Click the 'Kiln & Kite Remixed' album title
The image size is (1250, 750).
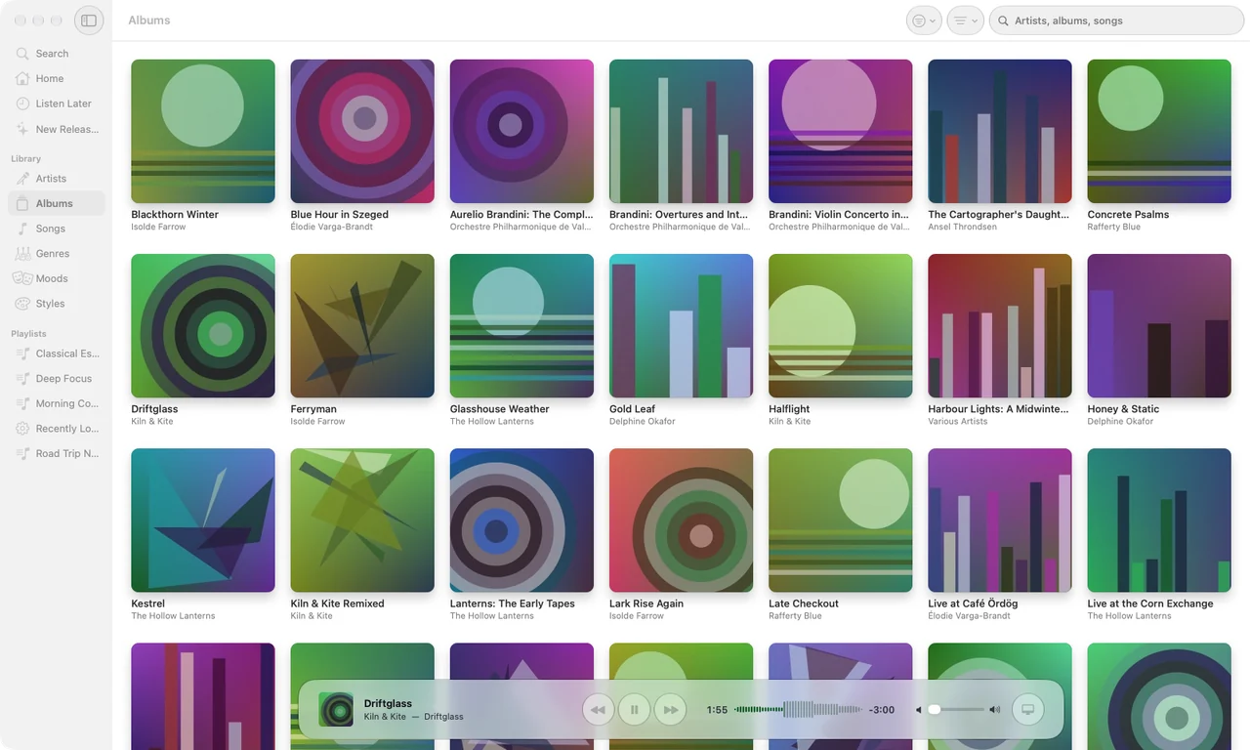pyautogui.click(x=337, y=604)
